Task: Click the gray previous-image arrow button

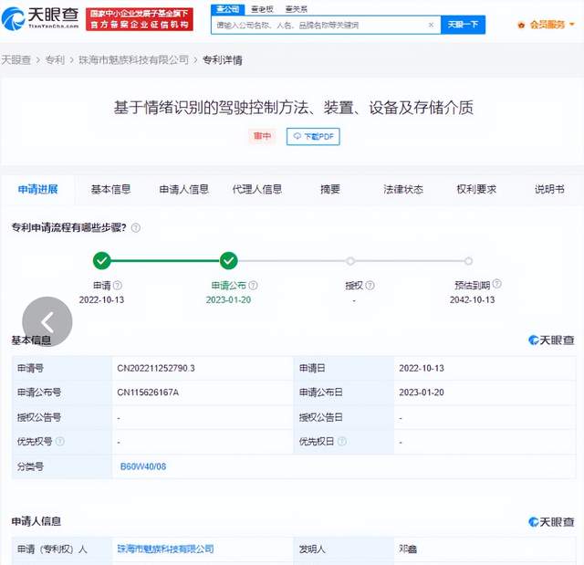Action: (47, 321)
